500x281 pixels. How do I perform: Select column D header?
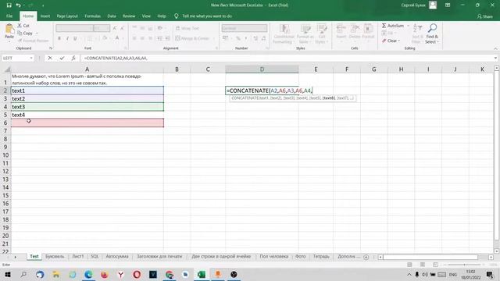click(262, 69)
